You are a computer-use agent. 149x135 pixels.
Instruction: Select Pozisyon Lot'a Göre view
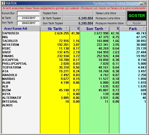point(110,18)
